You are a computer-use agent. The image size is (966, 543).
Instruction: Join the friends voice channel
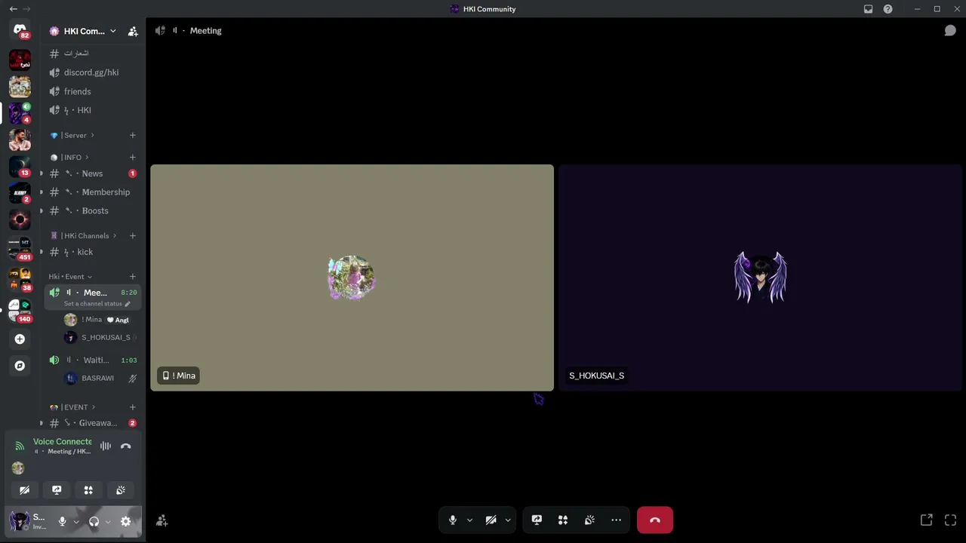pyautogui.click(x=93, y=91)
